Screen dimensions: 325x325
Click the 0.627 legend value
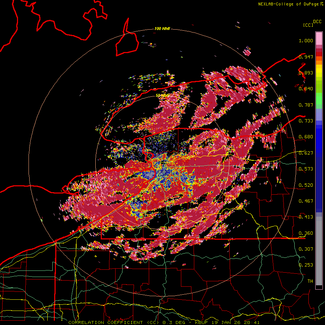pos(306,153)
